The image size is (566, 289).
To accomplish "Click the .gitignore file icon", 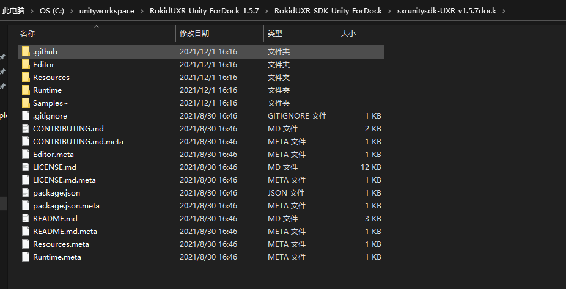I will tap(25, 116).
